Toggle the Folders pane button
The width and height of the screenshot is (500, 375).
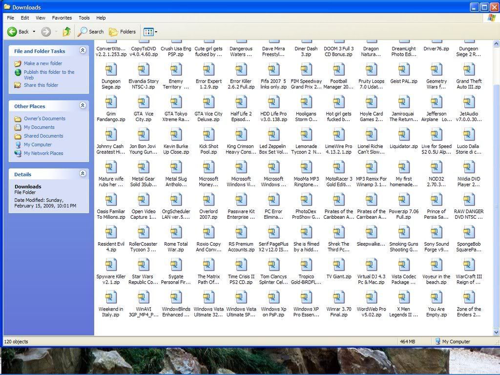tap(123, 32)
